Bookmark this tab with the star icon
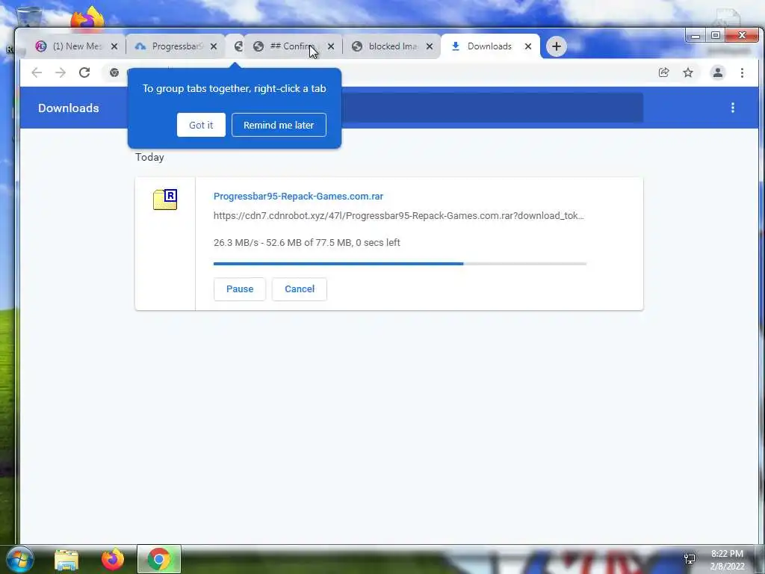765x574 pixels. pyautogui.click(x=688, y=72)
